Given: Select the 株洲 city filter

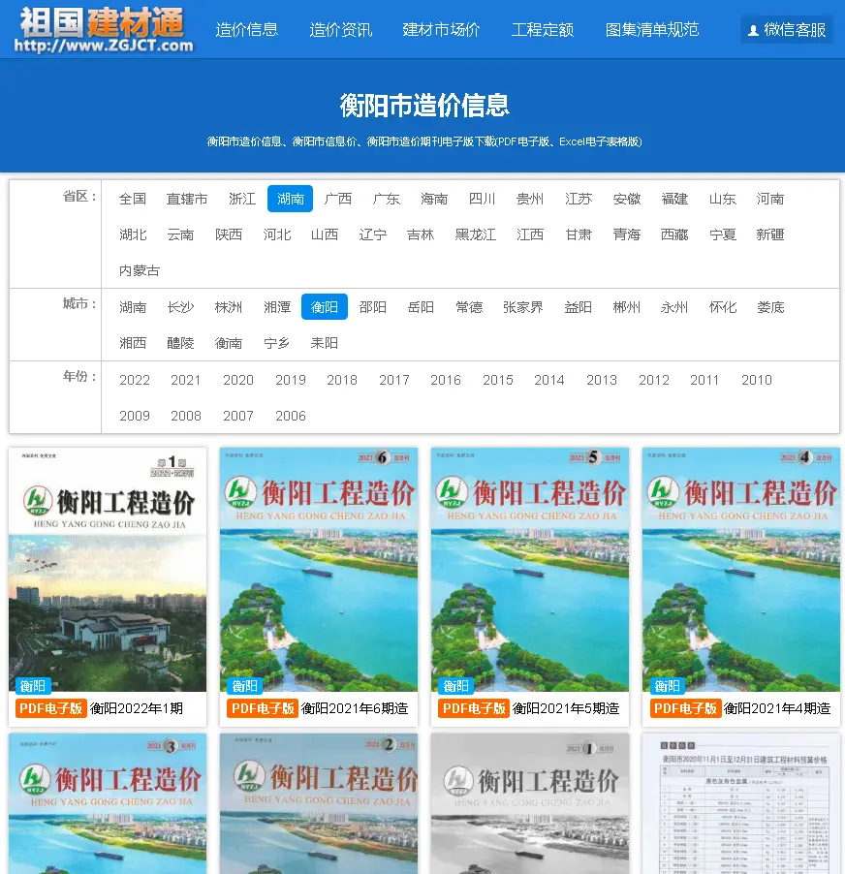Looking at the screenshot, I should [229, 307].
